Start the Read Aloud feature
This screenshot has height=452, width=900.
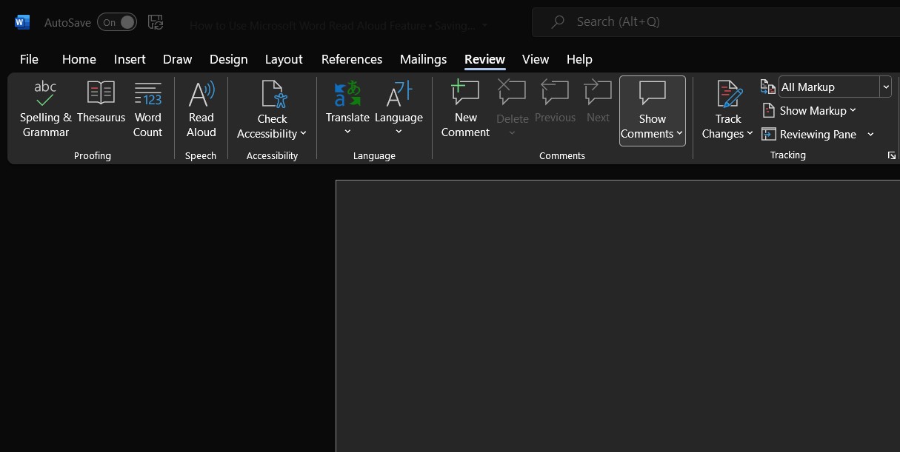click(201, 109)
